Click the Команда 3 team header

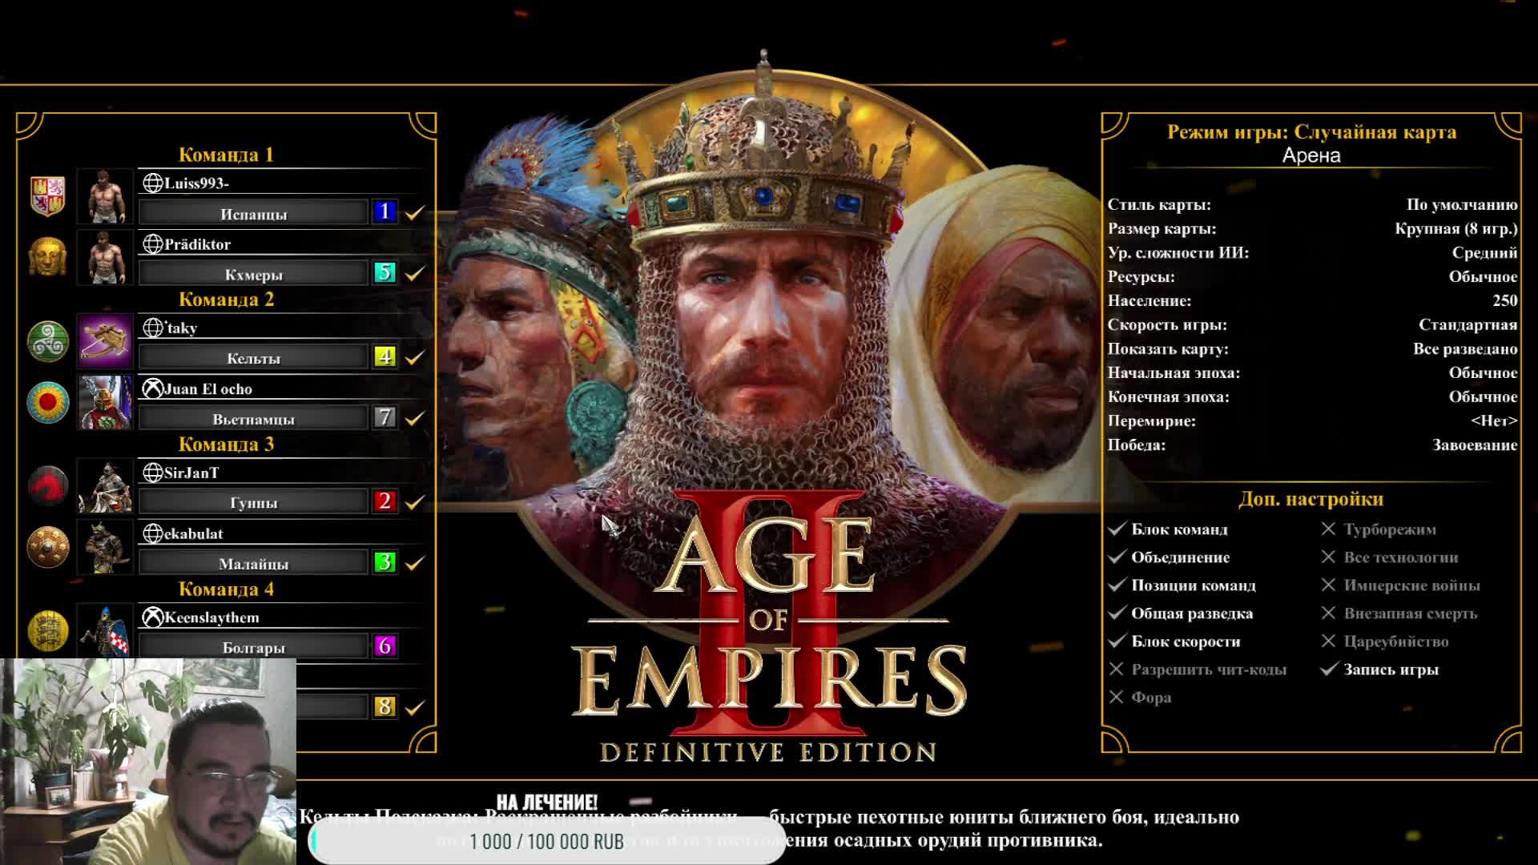coord(226,445)
